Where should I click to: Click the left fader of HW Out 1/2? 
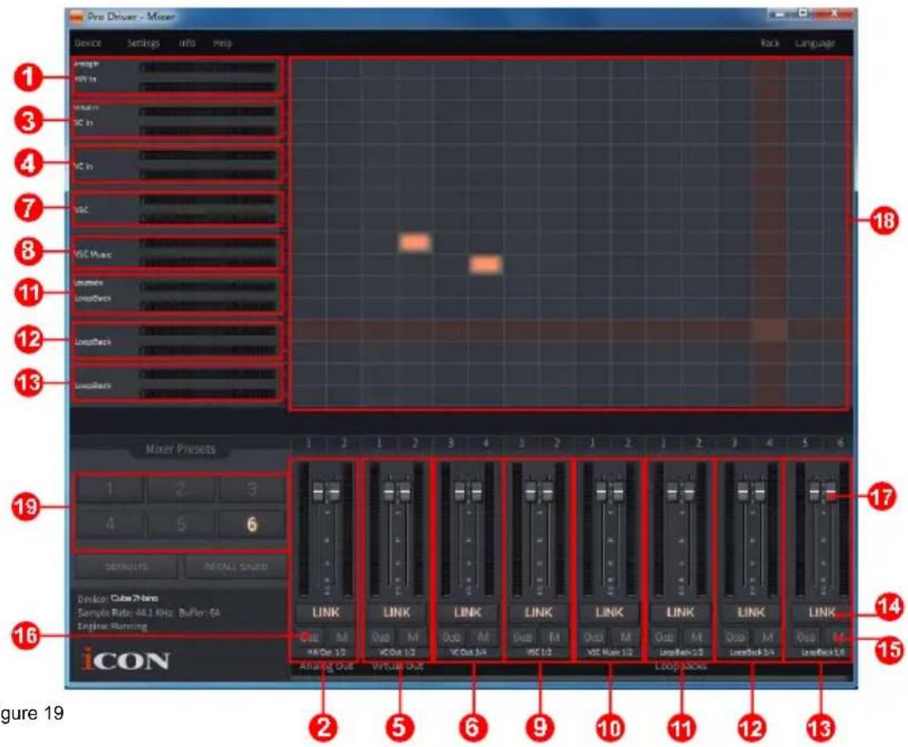[318, 491]
